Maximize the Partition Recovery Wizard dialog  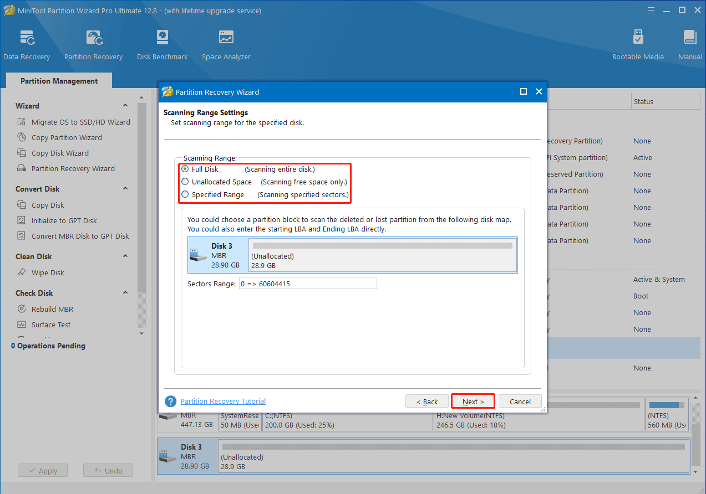point(523,92)
